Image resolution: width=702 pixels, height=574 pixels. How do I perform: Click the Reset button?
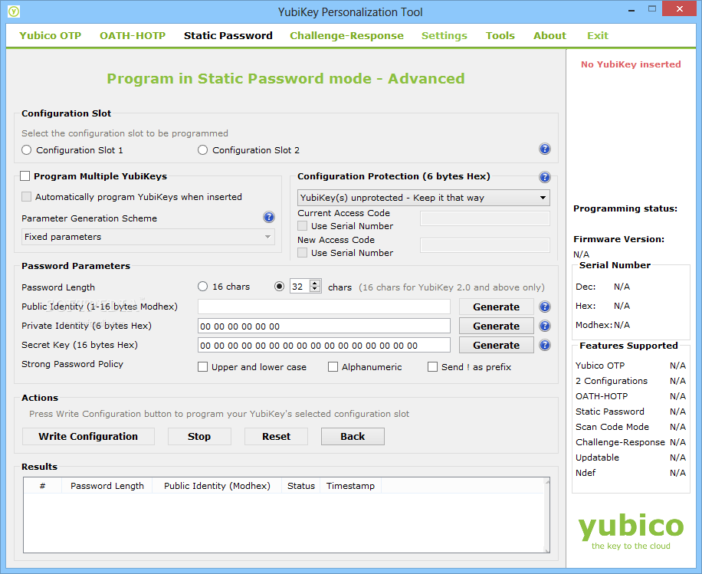276,437
